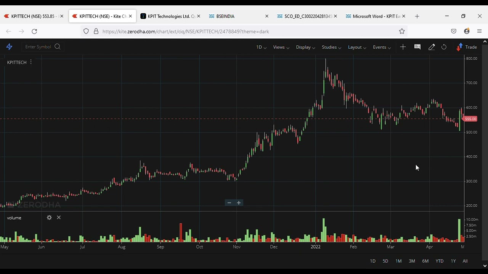Select the 5D range
The width and height of the screenshot is (488, 274).
pos(385,261)
